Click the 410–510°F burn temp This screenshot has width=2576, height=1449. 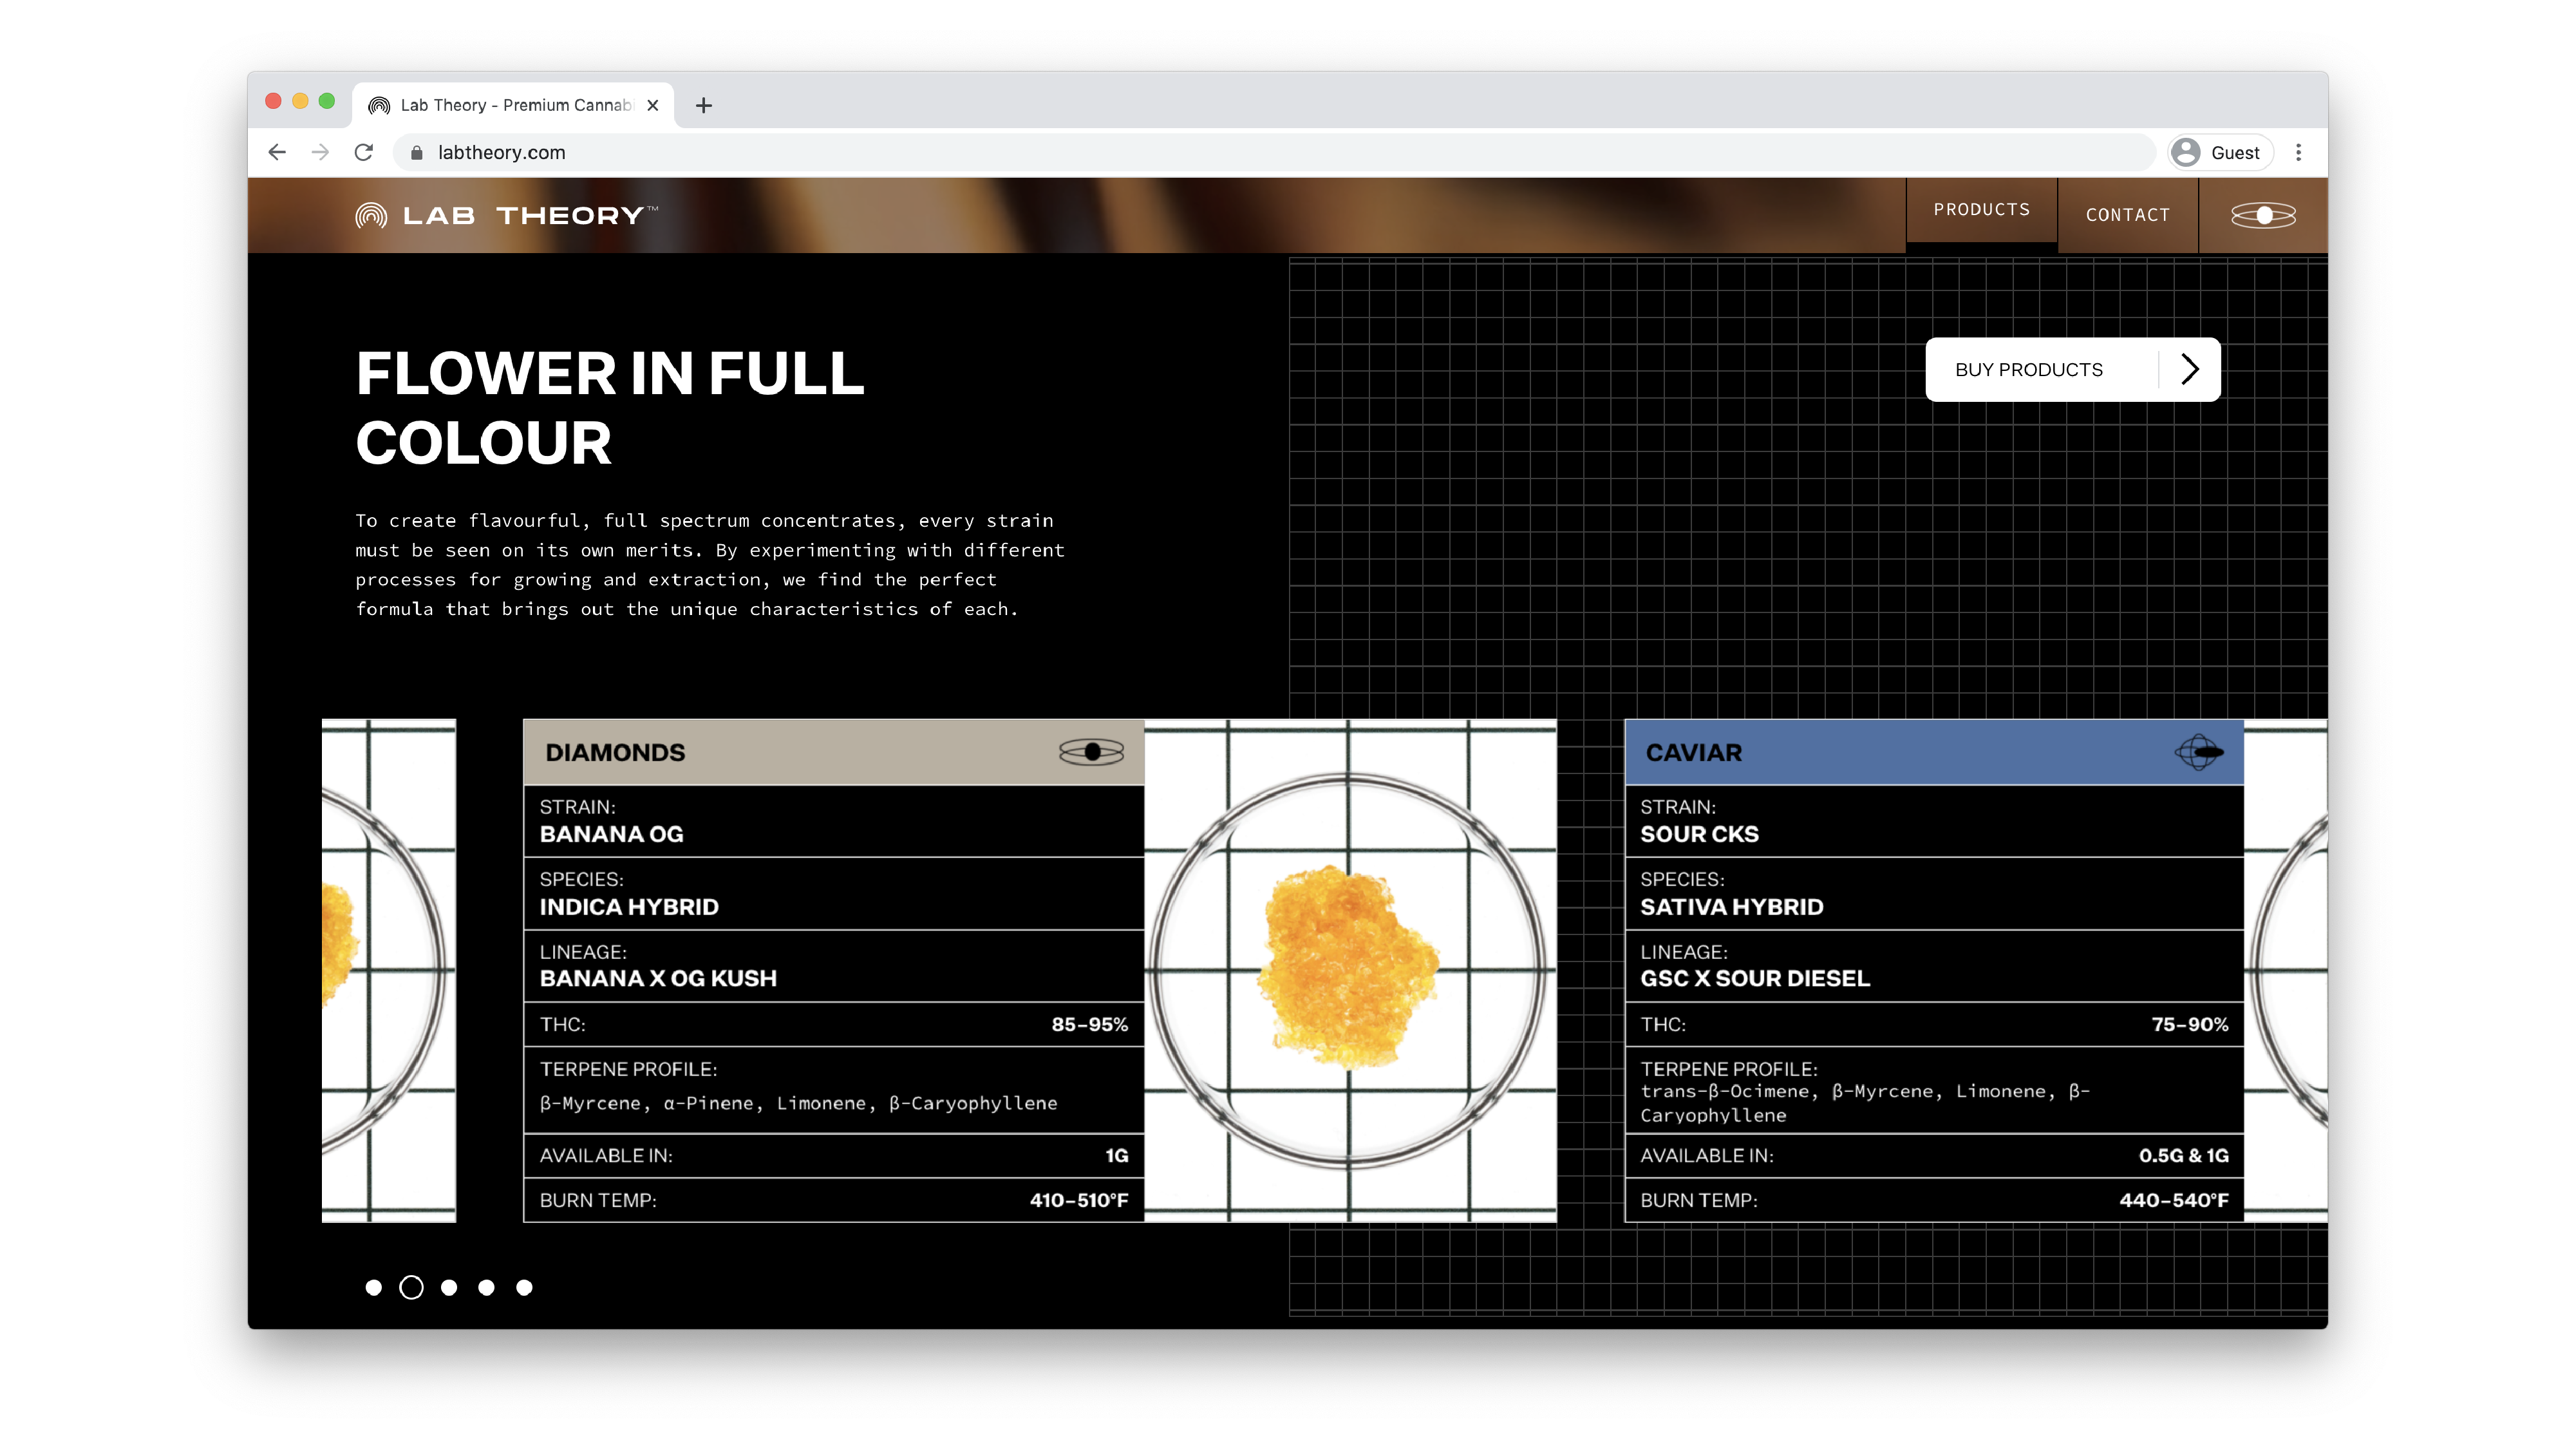1079,1200
